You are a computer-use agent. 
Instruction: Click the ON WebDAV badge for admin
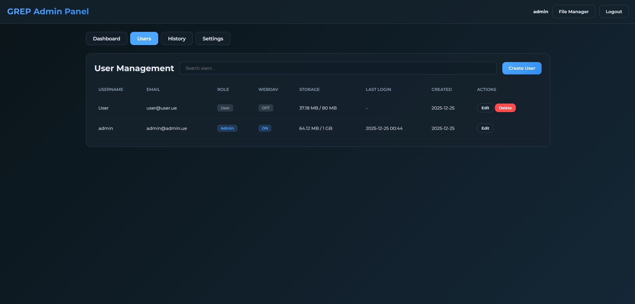[265, 128]
